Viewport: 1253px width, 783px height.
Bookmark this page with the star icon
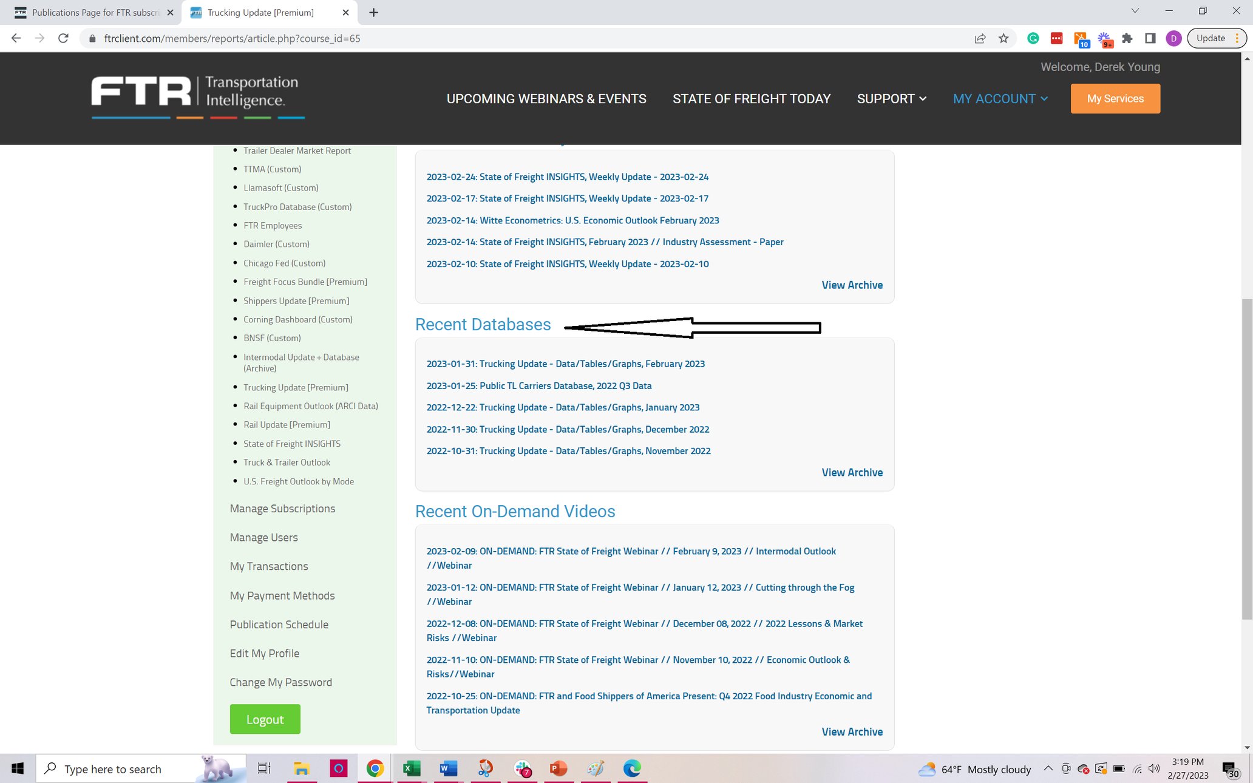point(1004,38)
